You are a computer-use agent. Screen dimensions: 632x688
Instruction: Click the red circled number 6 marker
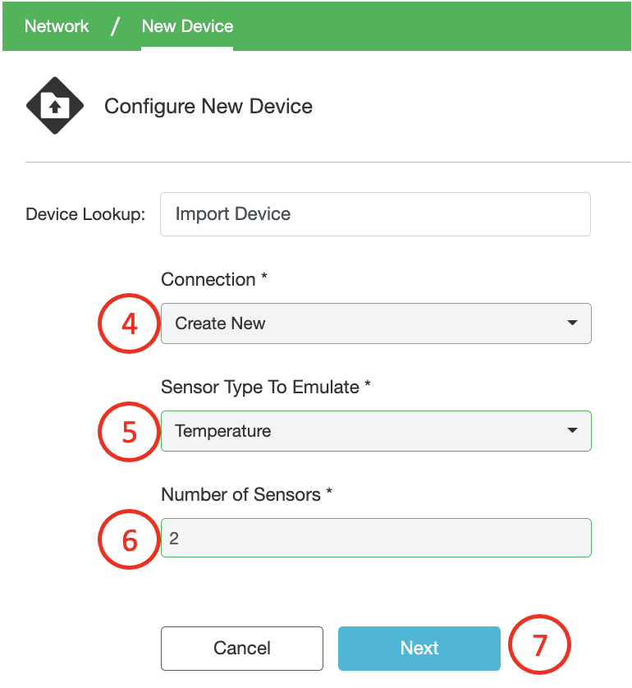point(129,539)
